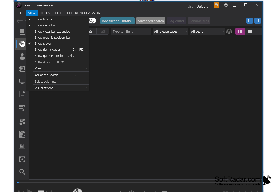Click the User: Default label
The width and height of the screenshot is (277, 192).
pyautogui.click(x=198, y=6)
